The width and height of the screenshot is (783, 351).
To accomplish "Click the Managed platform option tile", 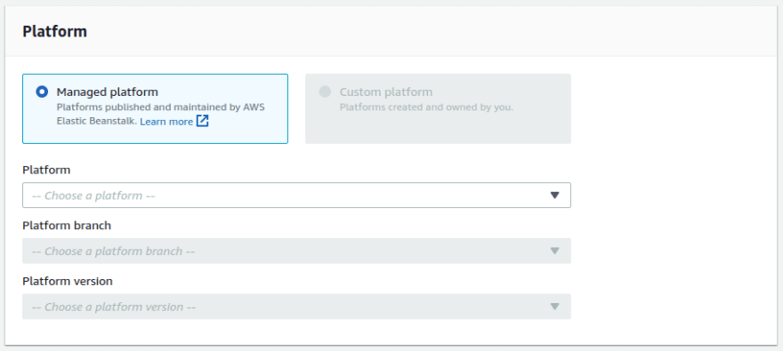I will tap(156, 108).
